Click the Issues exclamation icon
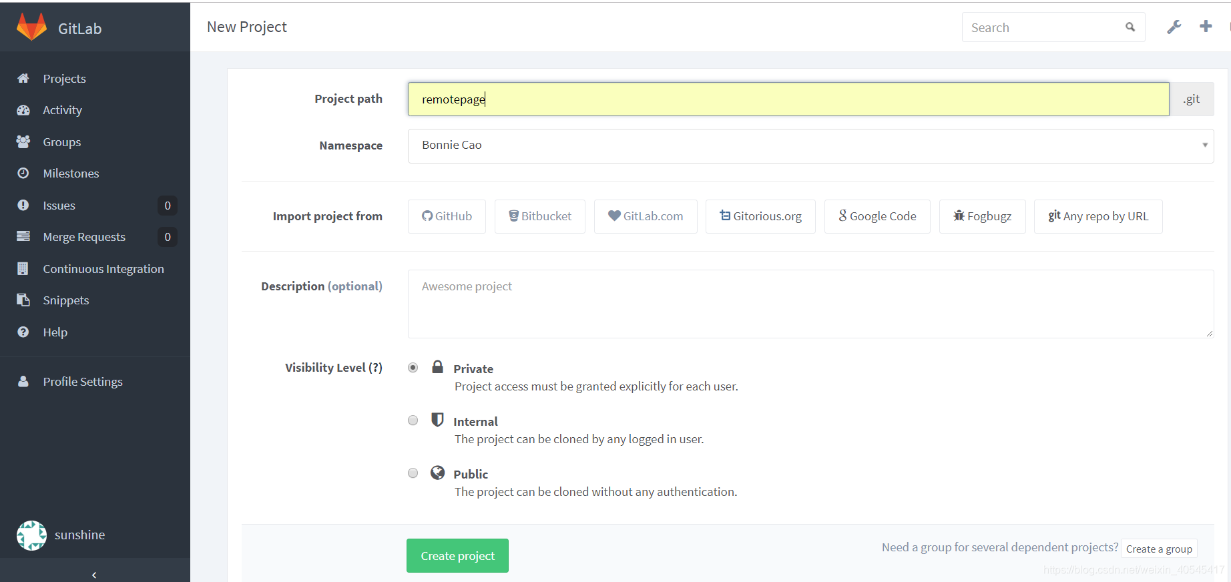The width and height of the screenshot is (1231, 582). (x=23, y=205)
